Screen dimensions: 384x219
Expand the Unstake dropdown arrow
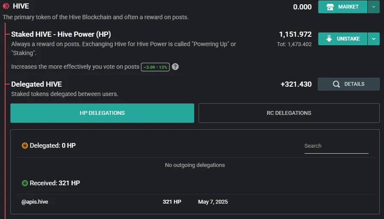[373, 39]
